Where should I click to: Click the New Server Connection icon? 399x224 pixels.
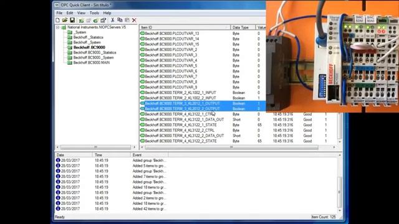(81, 21)
